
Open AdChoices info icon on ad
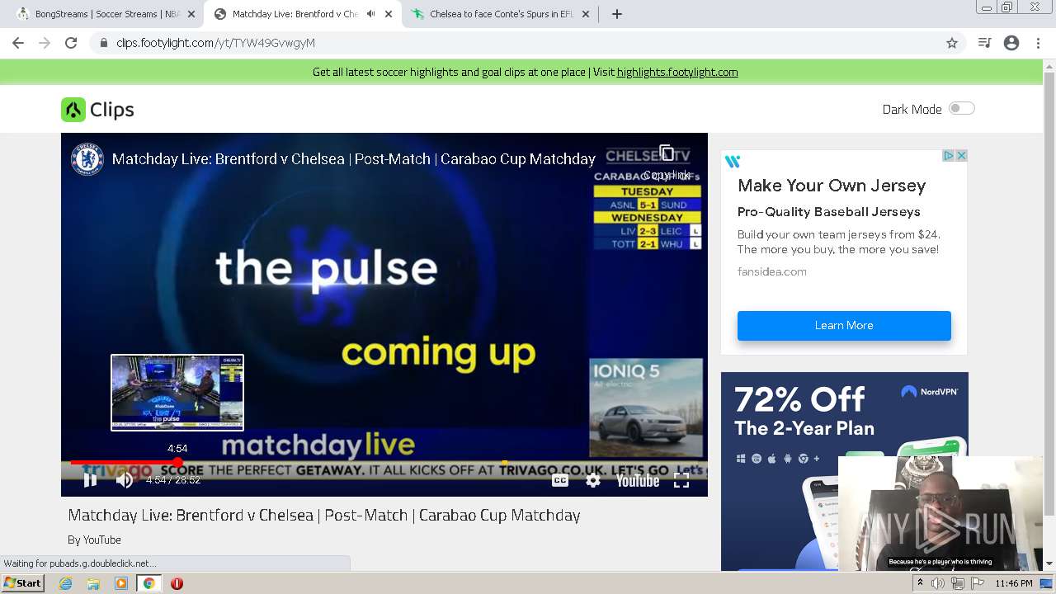point(949,155)
